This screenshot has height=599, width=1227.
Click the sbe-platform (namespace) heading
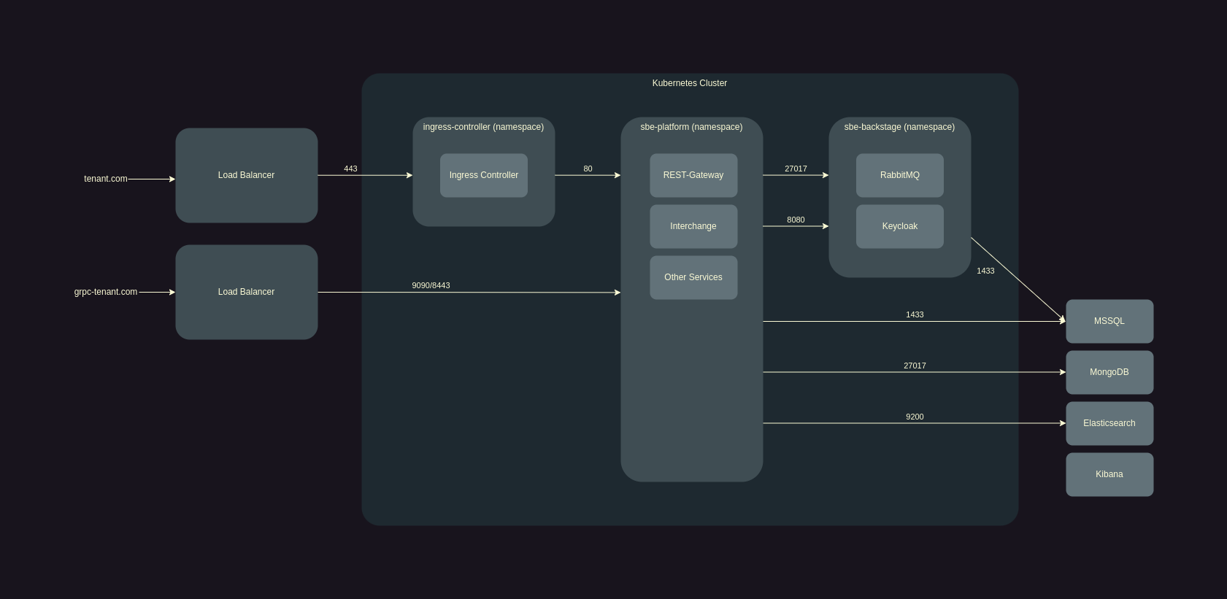pos(691,127)
